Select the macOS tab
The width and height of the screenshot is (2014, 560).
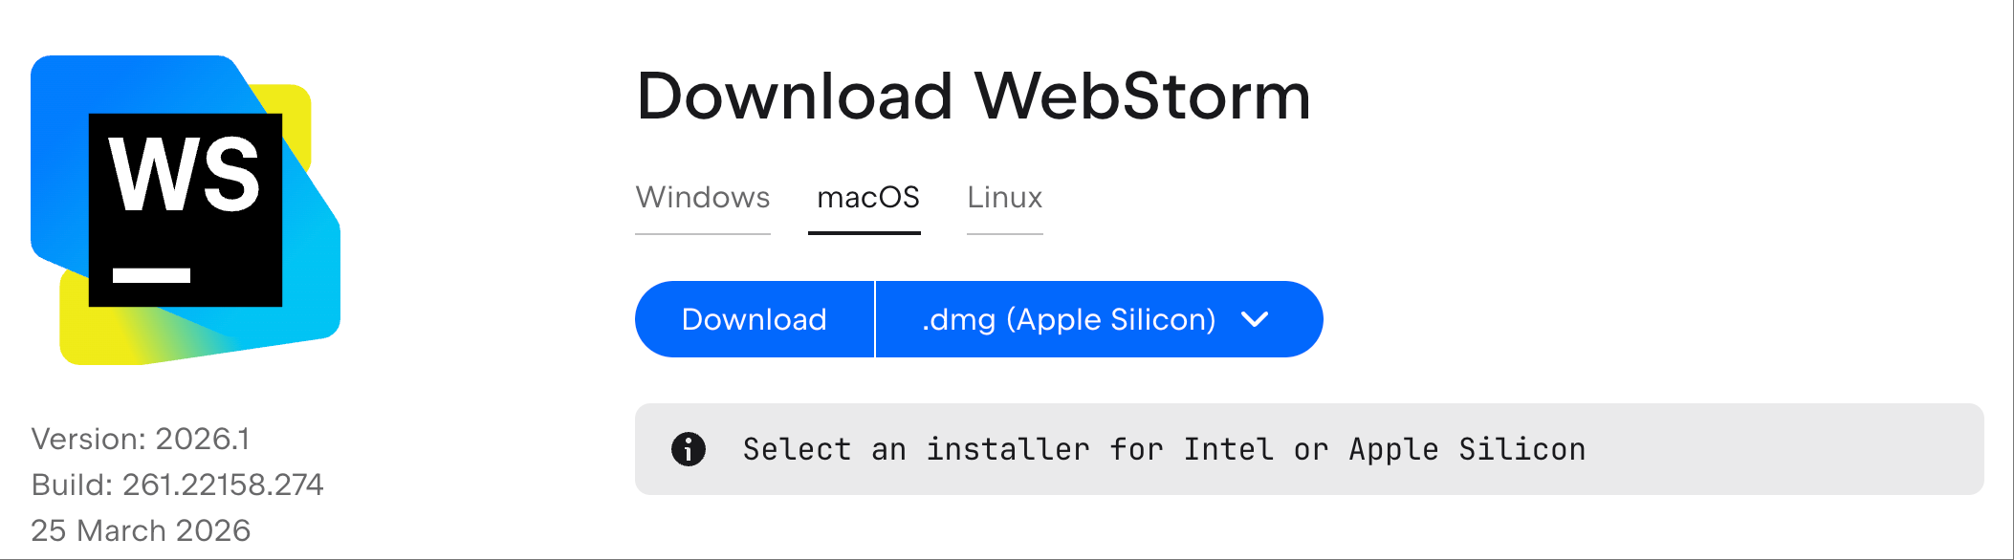(x=867, y=198)
